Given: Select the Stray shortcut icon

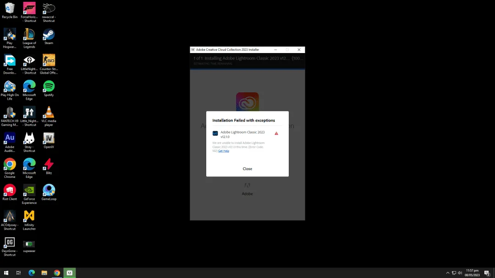Looking at the screenshot, I should (x=29, y=142).
